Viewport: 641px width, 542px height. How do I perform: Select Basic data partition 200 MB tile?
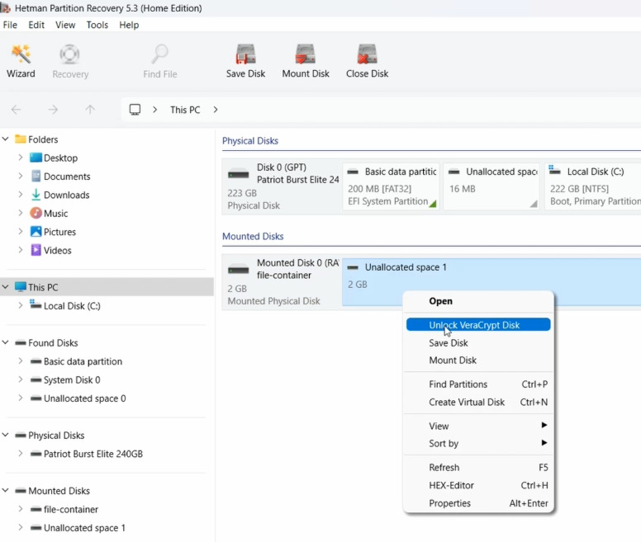(x=392, y=186)
